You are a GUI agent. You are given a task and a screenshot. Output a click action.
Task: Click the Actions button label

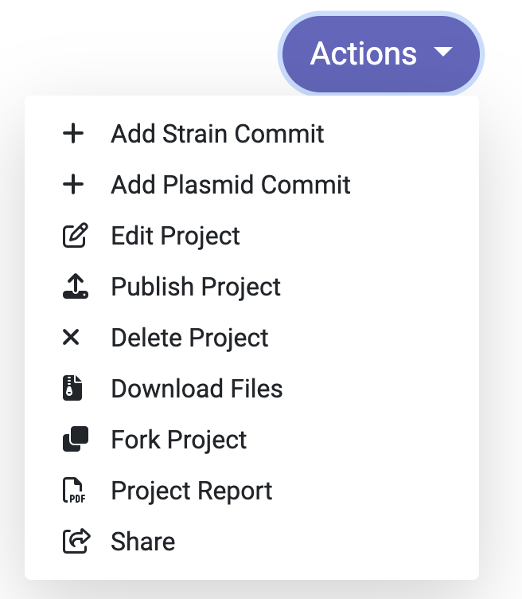[364, 53]
